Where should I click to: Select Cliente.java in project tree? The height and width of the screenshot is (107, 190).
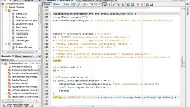[21, 14]
